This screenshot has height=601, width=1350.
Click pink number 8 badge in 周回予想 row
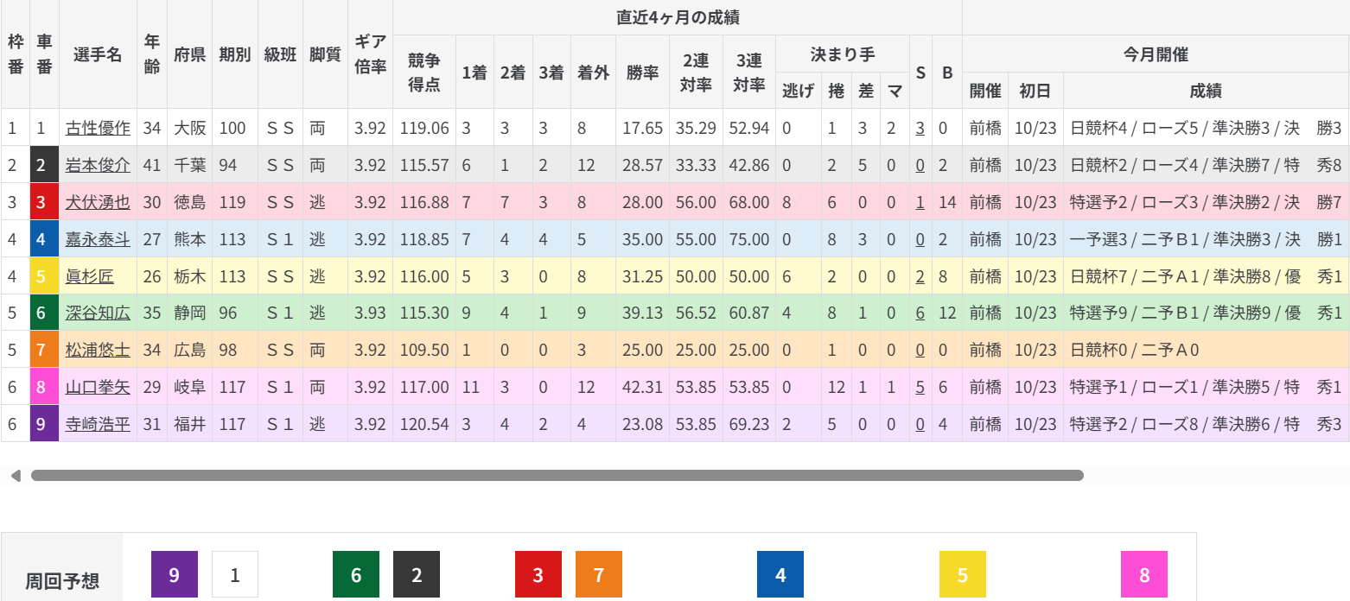[x=1144, y=574]
